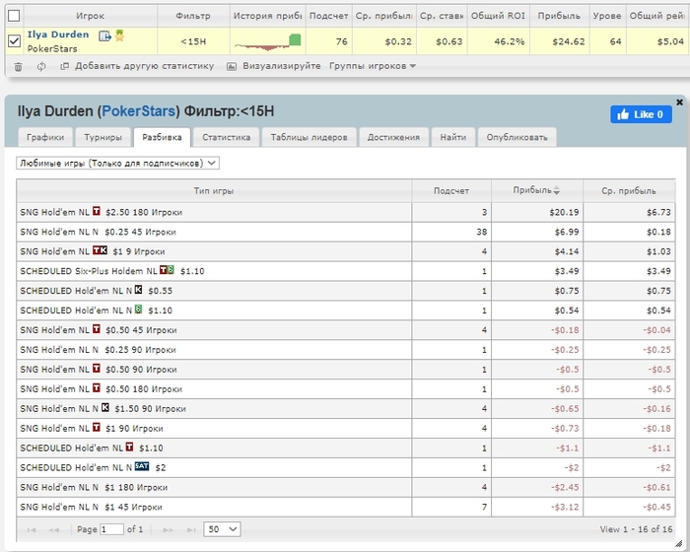The height and width of the screenshot is (552, 690).
Task: Click the add statistic icon
Action: (64, 66)
